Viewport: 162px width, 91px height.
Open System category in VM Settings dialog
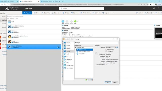tap(68, 45)
